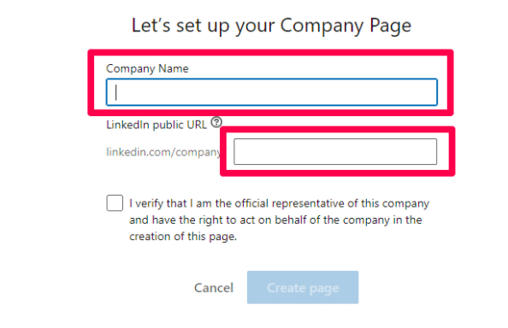
Task: Tick the official representative verification checkbox
Action: click(x=115, y=203)
